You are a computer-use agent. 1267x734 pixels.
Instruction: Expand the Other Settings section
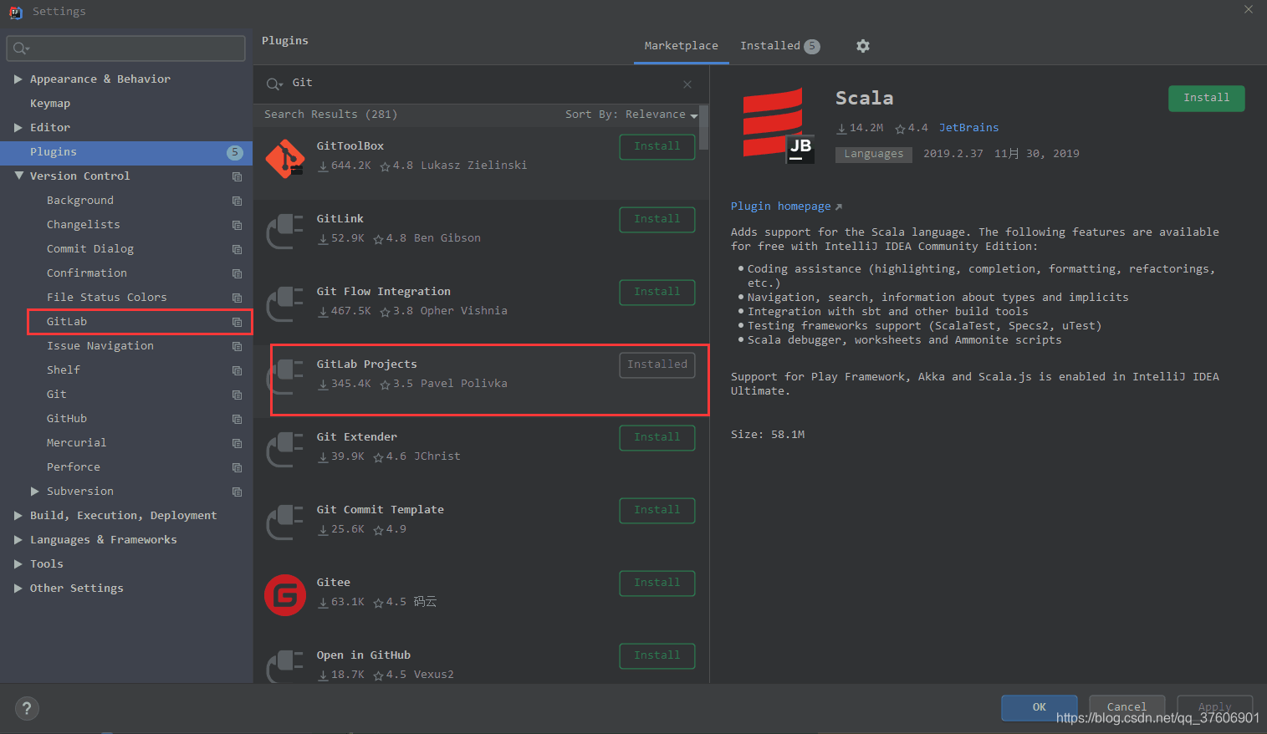(18, 589)
